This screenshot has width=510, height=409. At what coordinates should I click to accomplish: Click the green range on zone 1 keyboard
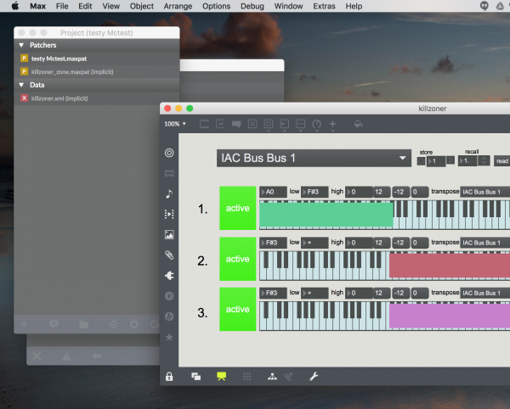(326, 215)
